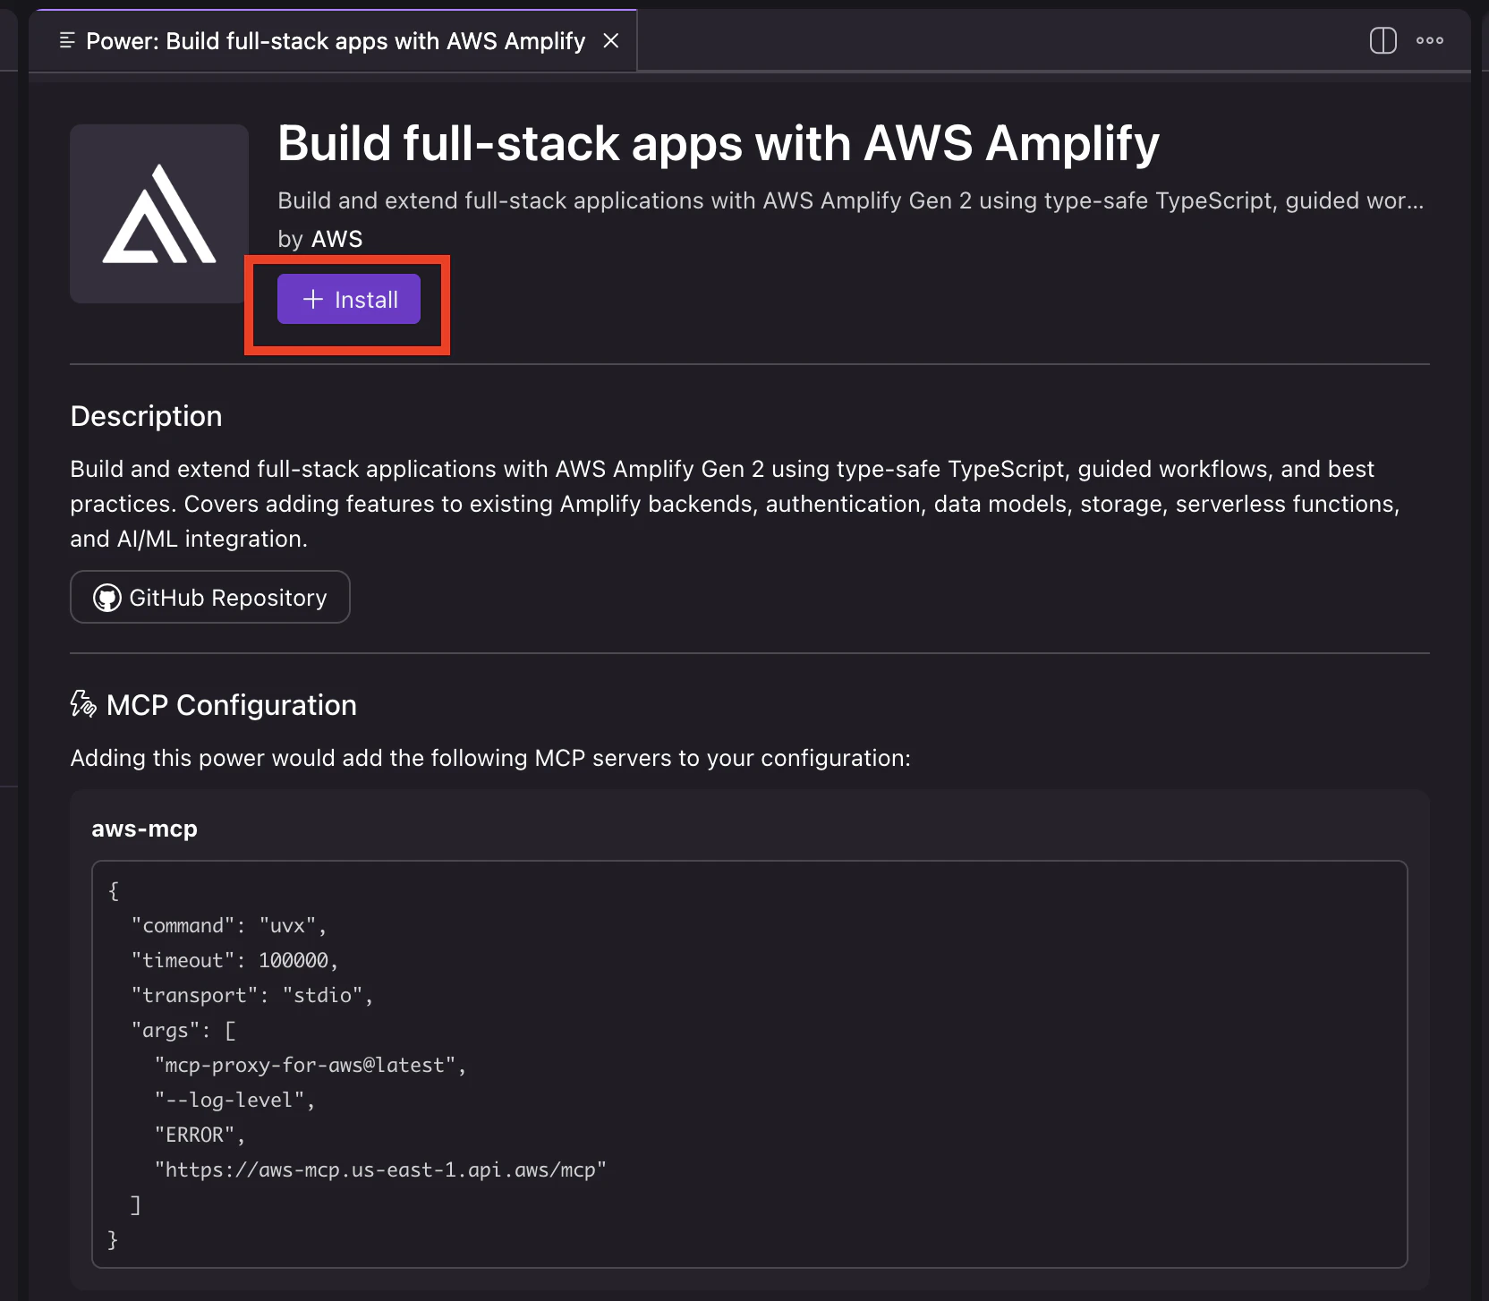Click the plus icon on Install
This screenshot has height=1301, width=1489.
pyautogui.click(x=312, y=300)
